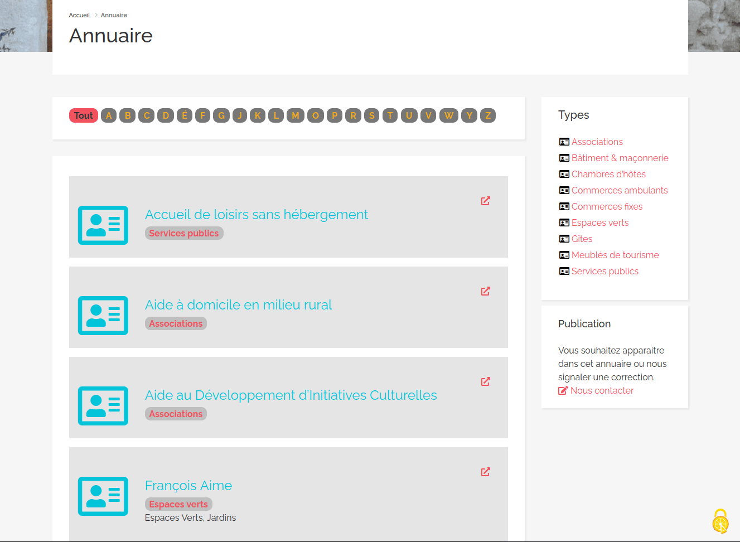Click the Services publics tag badge

coord(184,233)
